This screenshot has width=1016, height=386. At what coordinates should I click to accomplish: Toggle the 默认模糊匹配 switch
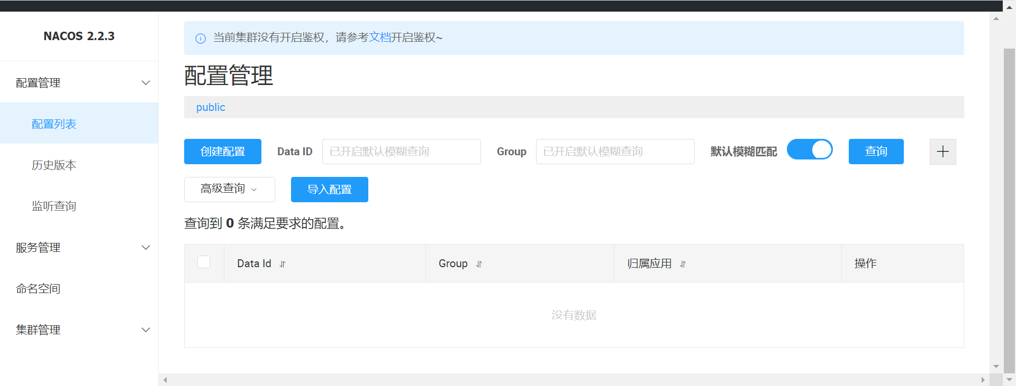coord(810,149)
